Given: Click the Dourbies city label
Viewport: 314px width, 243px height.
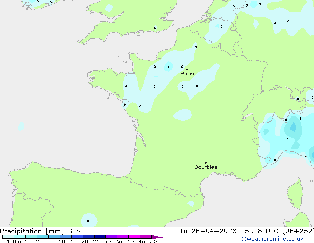Looking at the screenshot, I should pos(206,167).
